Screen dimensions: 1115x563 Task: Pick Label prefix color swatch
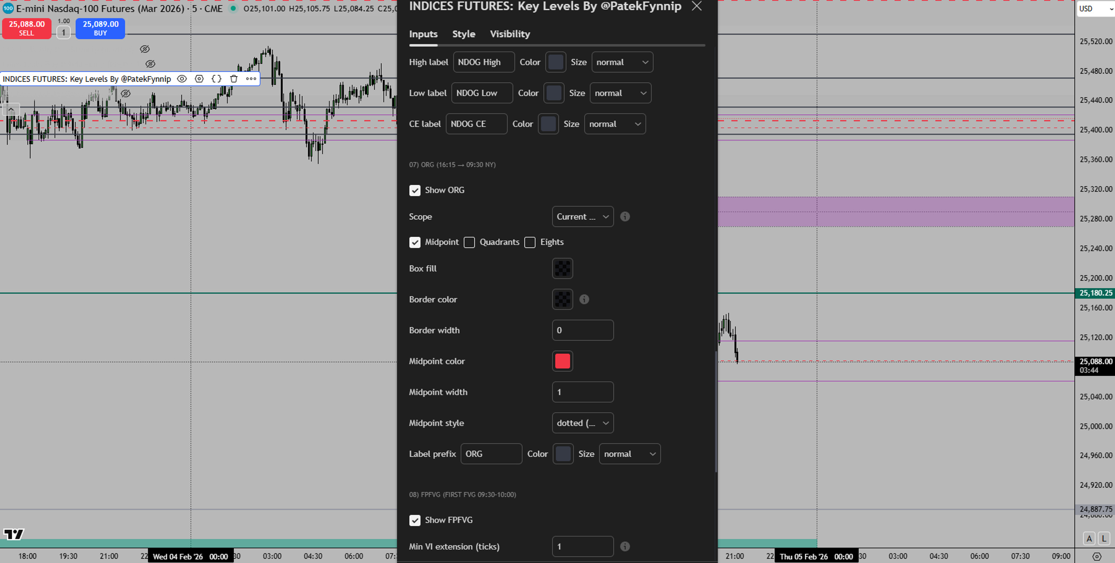point(563,454)
